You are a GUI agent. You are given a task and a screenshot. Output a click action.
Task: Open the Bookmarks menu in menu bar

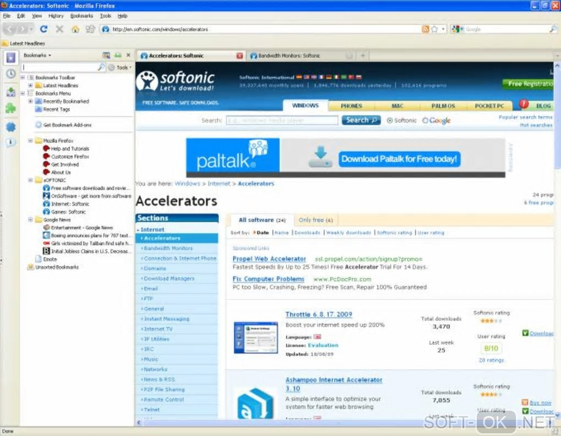click(x=81, y=16)
